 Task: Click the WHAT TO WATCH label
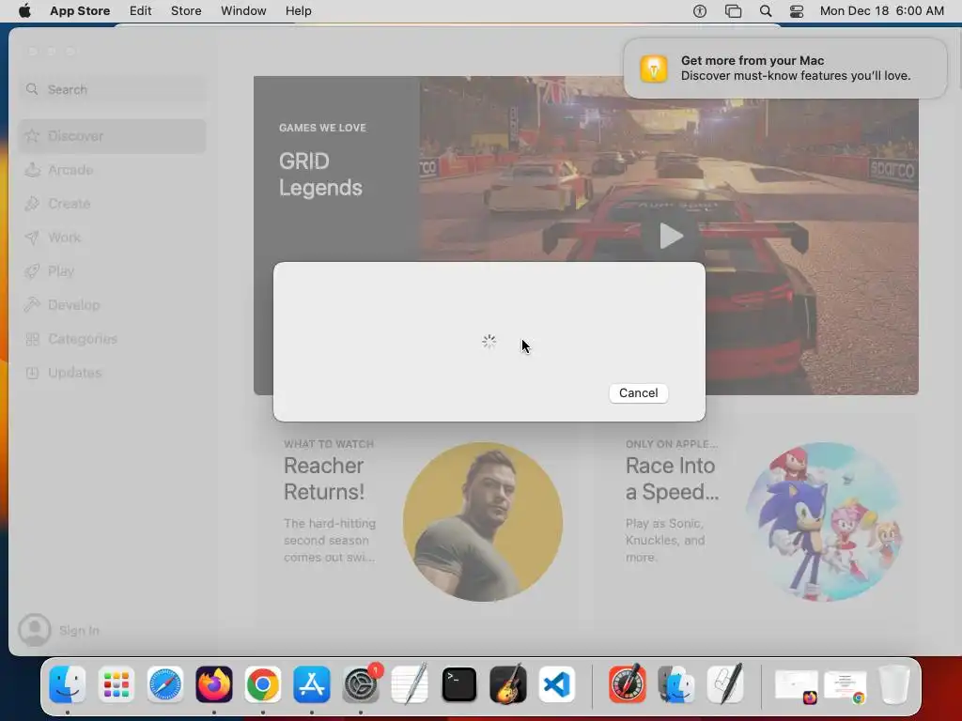point(329,444)
